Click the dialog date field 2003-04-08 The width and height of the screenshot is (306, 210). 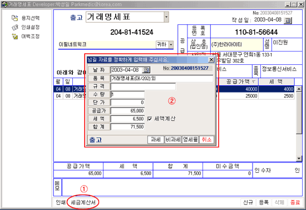coord(126,70)
